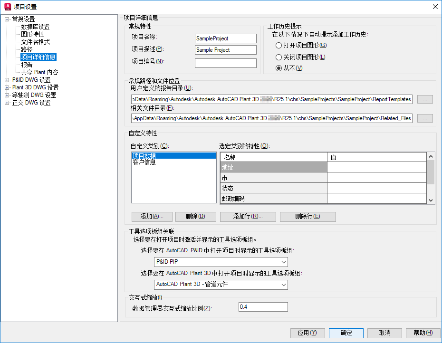
Task: Click the 添加行(R)... button
Action: coord(248,217)
